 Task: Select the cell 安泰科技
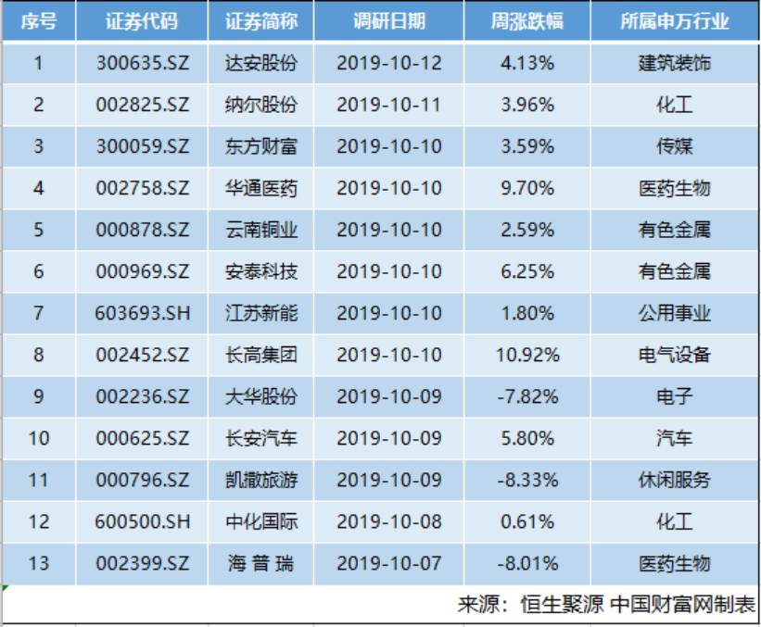tap(261, 271)
